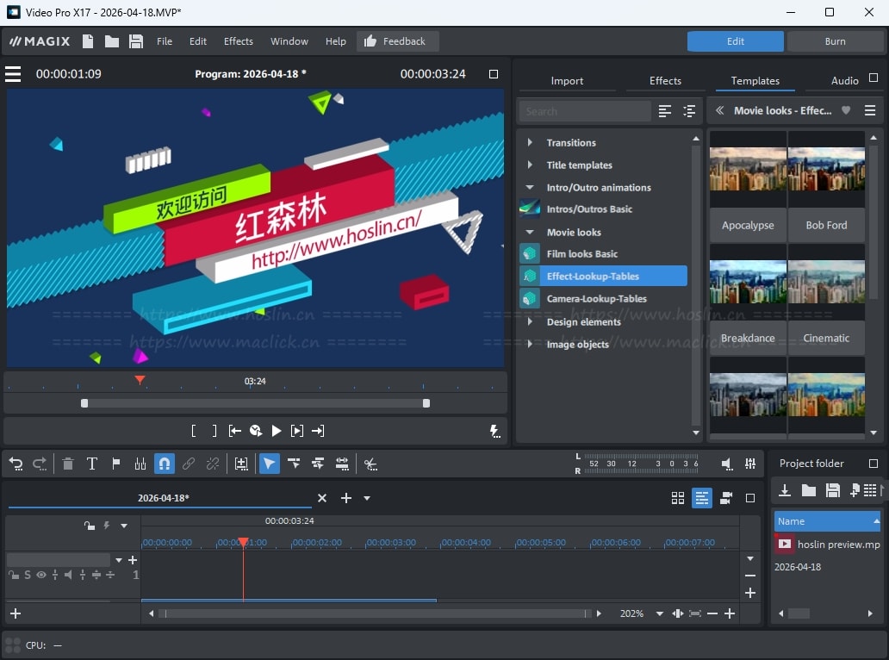This screenshot has height=660, width=889.
Task: Click the Title editor T icon
Action: [92, 464]
